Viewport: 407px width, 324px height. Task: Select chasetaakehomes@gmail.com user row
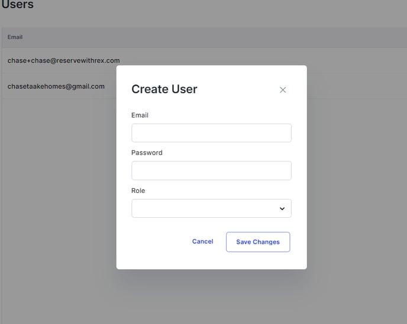[204, 86]
